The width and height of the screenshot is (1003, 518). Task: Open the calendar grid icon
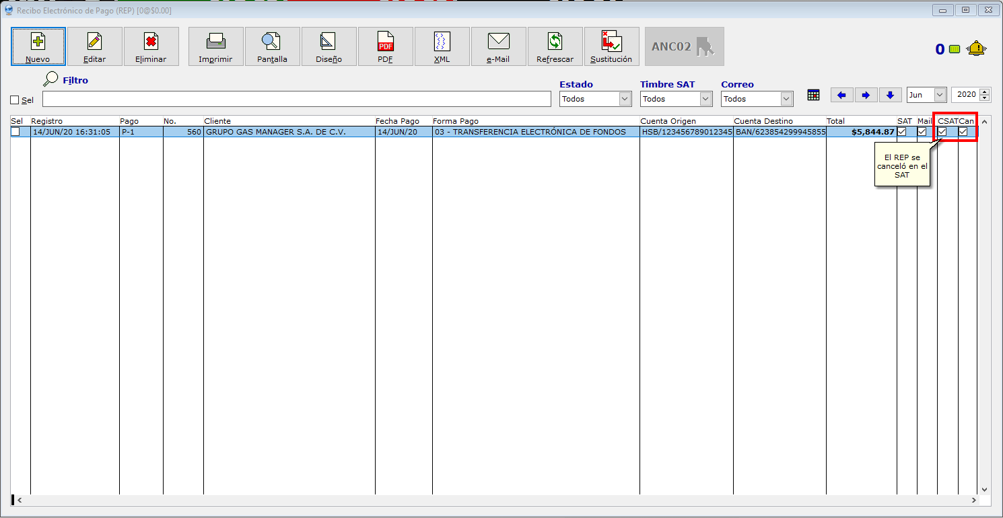point(813,95)
